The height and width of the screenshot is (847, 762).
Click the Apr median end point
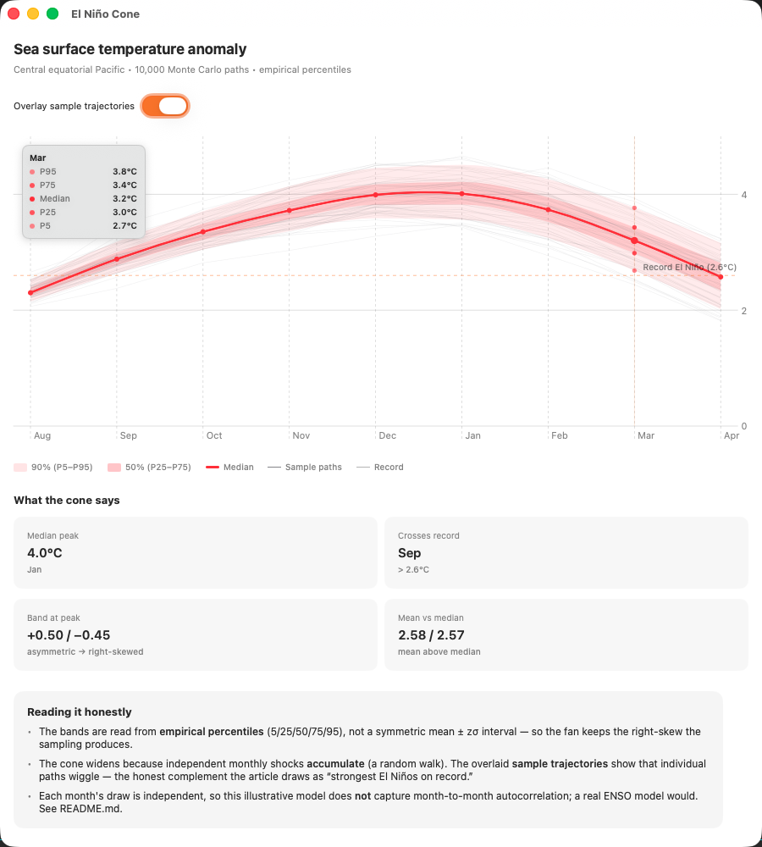coord(721,277)
